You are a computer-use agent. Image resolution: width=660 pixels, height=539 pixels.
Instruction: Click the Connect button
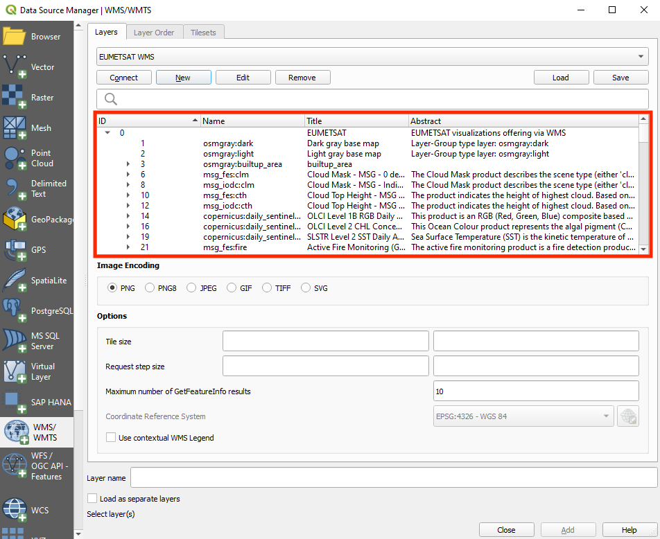click(124, 78)
